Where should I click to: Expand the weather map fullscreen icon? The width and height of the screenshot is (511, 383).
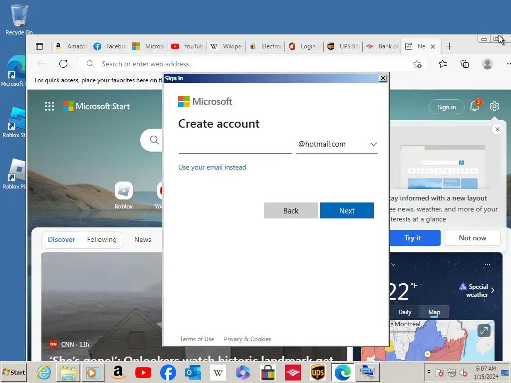pos(484,331)
